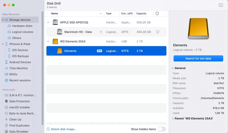Image resolution: width=228 pixels, height=133 pixels.
Task: Click the Data Shredder icon
Action: click(x=6, y=131)
